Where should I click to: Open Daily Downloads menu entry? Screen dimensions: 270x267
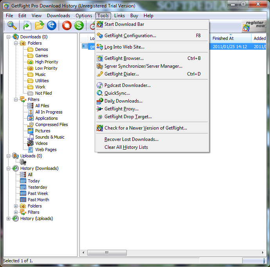pyautogui.click(x=152, y=101)
